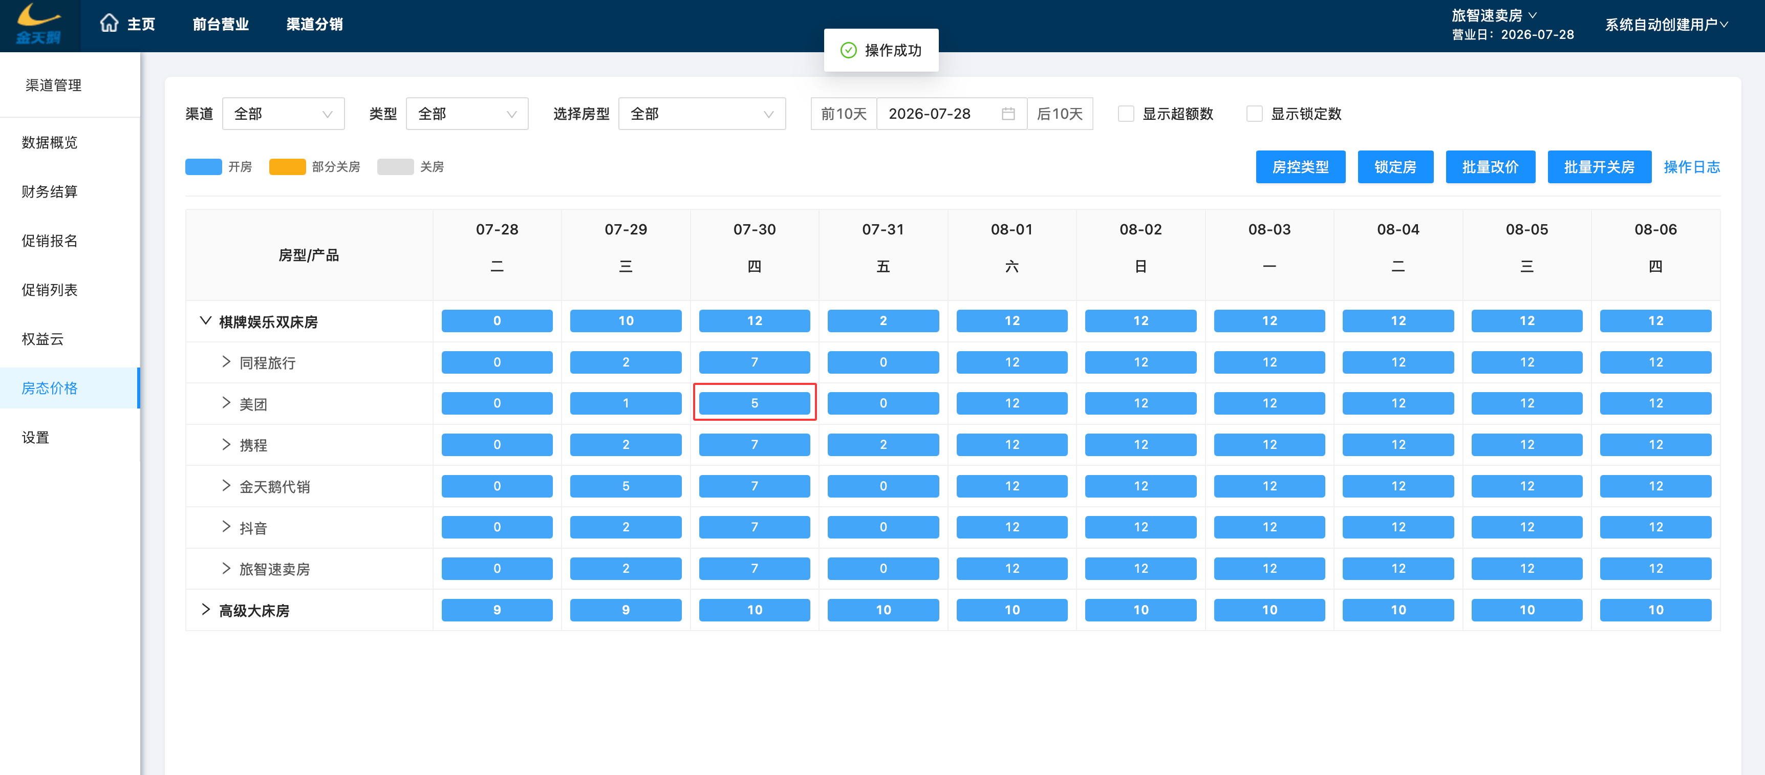Click the 操作成功 notification toast
The width and height of the screenshot is (1765, 775).
pyautogui.click(x=881, y=50)
